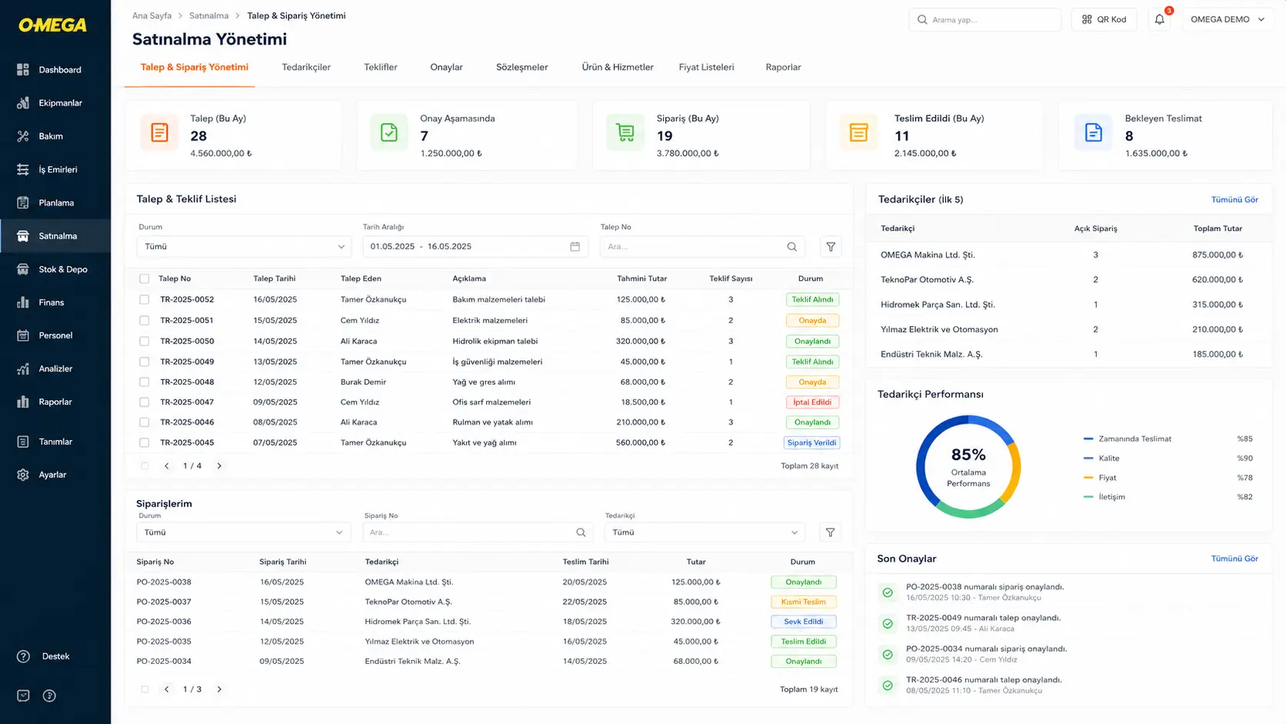1286x724 pixels.
Task: Click the QR Kod button
Action: tap(1104, 19)
